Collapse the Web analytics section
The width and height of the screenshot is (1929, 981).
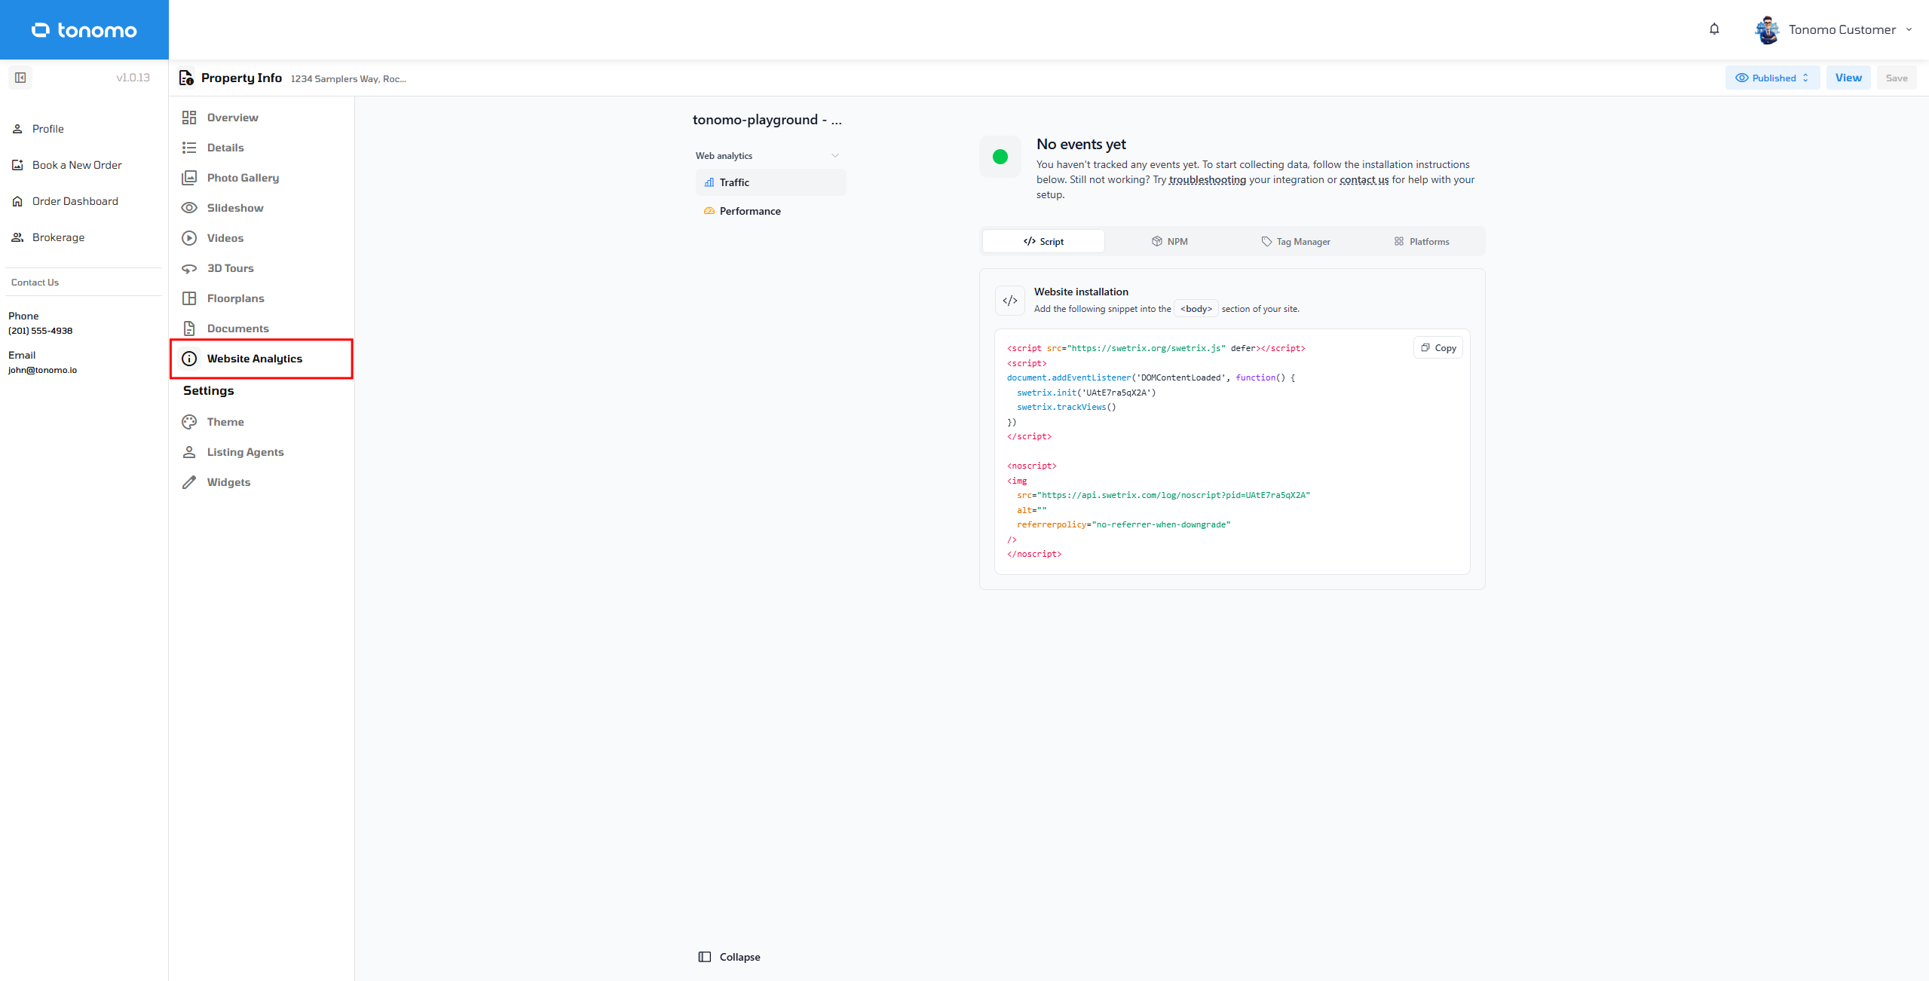pos(835,156)
